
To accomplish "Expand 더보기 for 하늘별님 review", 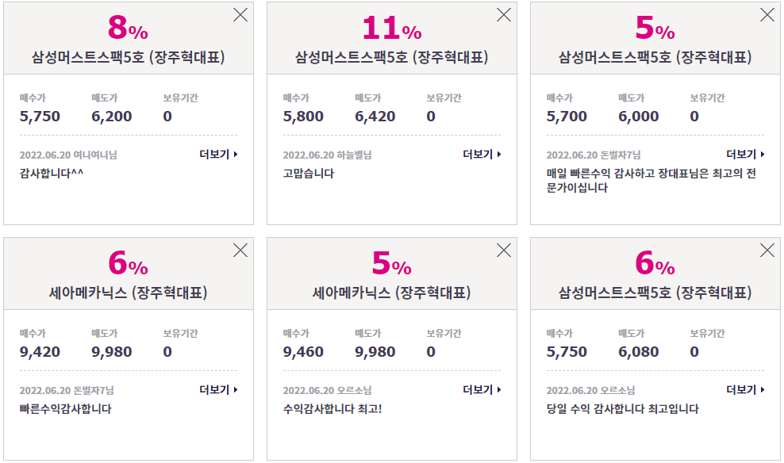I will 482,155.
